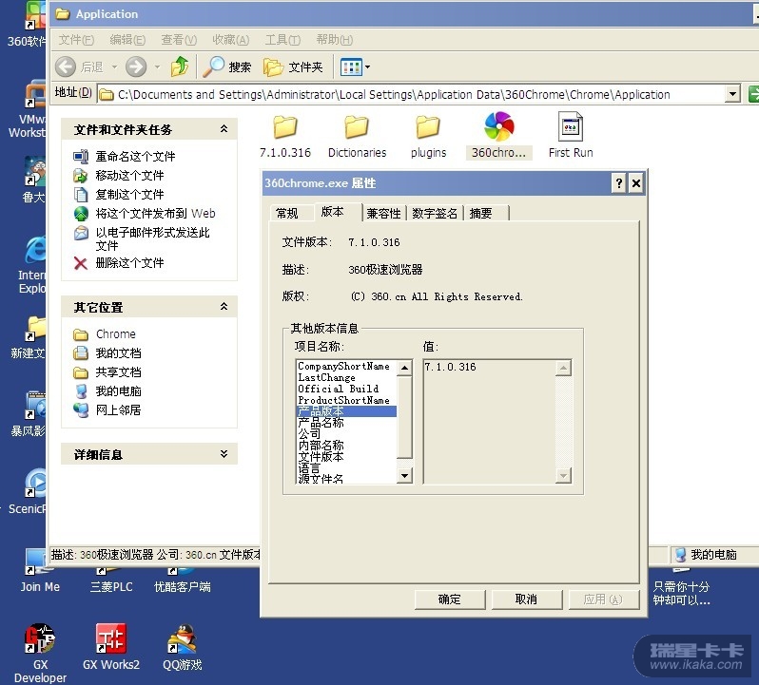Select 文件版本 in item list

pos(321,456)
